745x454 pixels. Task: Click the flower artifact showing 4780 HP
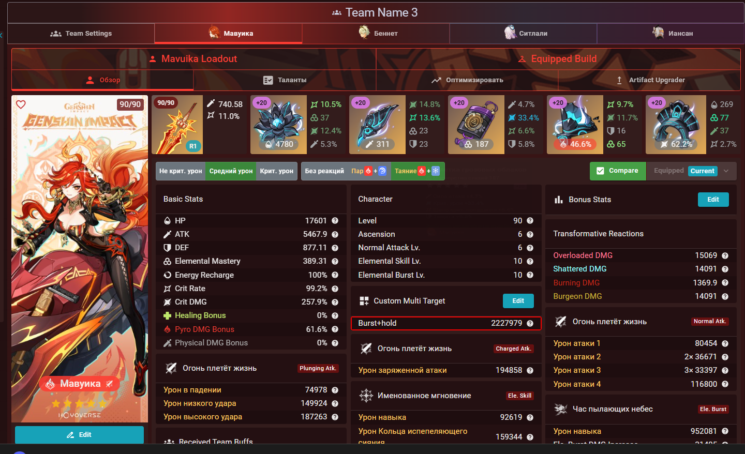pos(279,125)
